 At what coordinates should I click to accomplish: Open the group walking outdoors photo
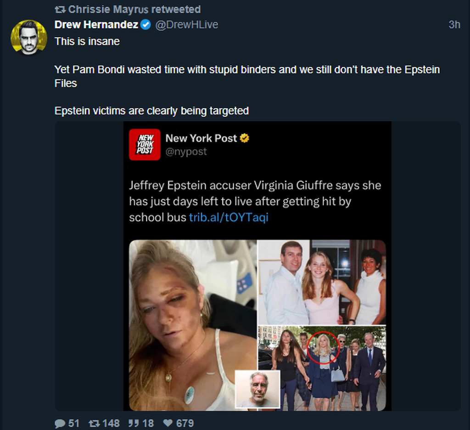[x=322, y=368]
